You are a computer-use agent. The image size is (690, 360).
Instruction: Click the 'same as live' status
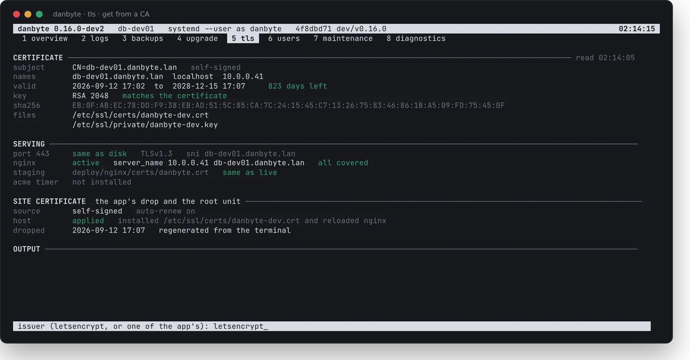[250, 172]
